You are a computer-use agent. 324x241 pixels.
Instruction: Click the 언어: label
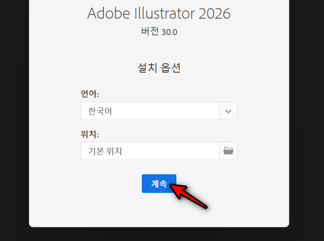90,94
